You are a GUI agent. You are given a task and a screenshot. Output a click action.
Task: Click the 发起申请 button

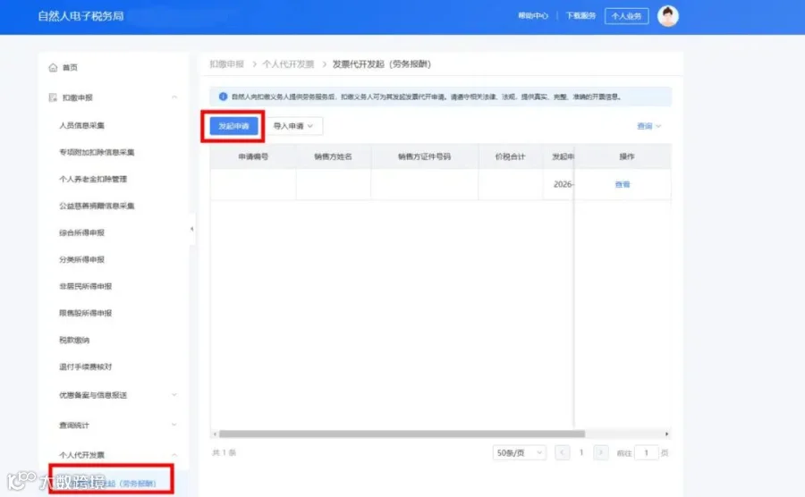coord(233,126)
